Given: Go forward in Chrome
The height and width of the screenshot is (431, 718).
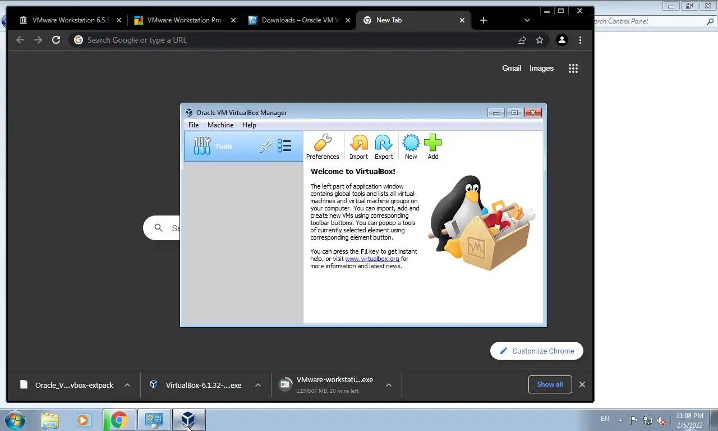Looking at the screenshot, I should (x=38, y=40).
